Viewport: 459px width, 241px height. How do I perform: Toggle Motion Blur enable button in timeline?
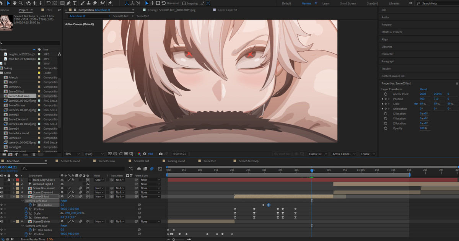152,169
